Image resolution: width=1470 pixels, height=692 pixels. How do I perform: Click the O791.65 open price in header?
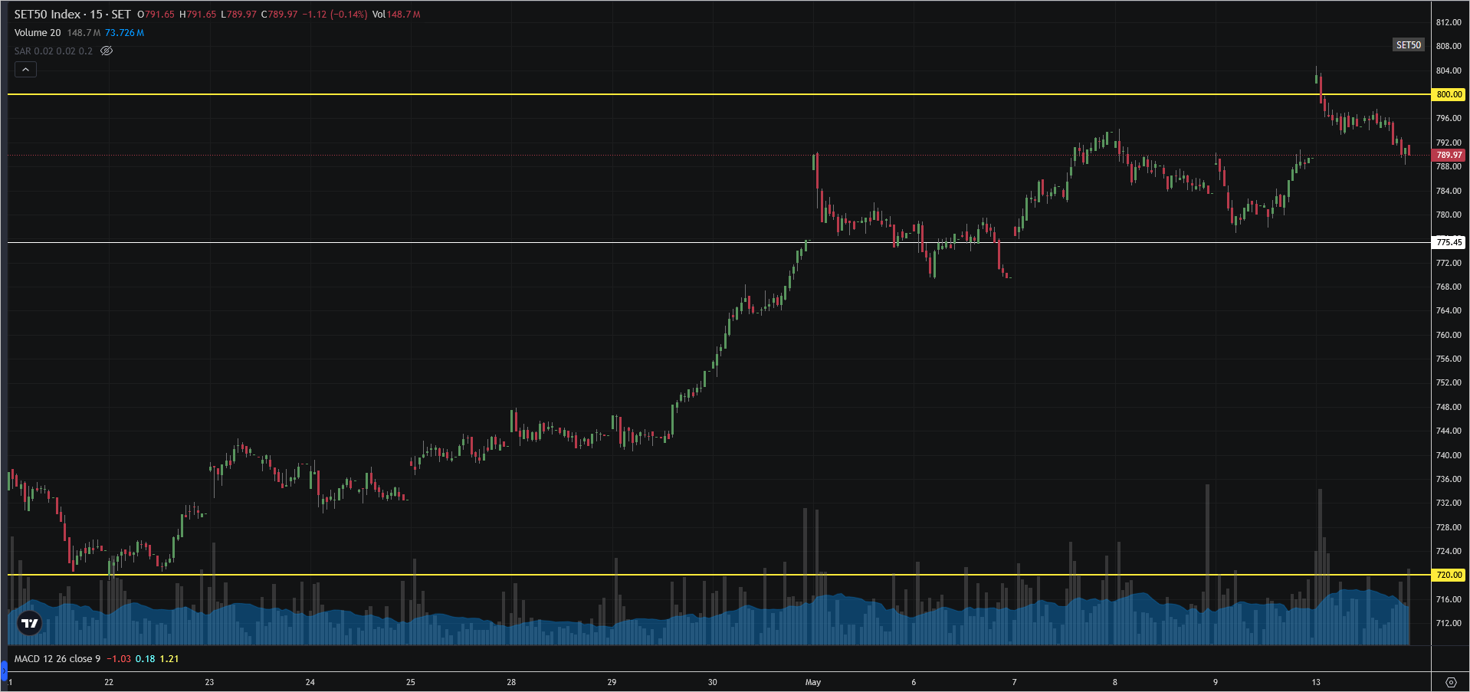click(156, 15)
